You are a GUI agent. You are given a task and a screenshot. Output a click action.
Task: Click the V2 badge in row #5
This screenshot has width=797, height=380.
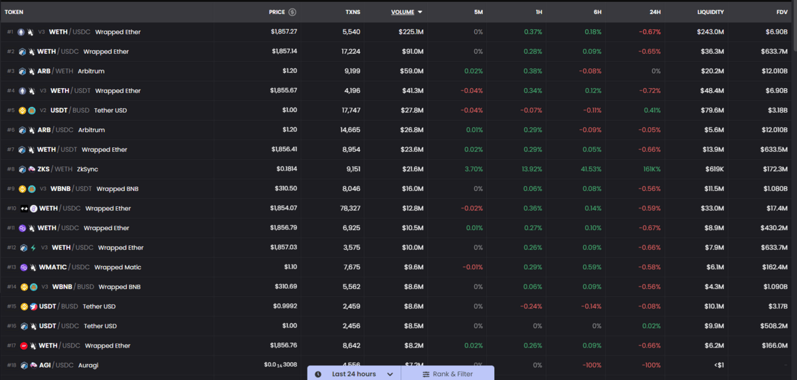[43, 111]
